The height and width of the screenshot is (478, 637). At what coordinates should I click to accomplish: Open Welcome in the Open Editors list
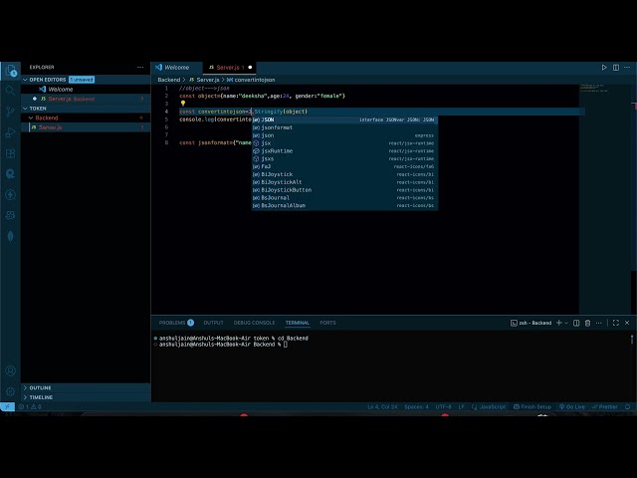(x=86, y=90)
